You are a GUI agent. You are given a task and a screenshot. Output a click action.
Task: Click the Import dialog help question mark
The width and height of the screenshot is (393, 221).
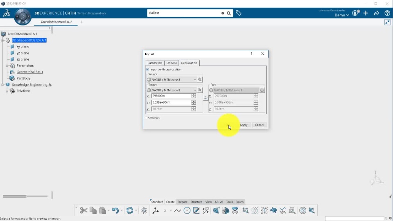coord(251,54)
